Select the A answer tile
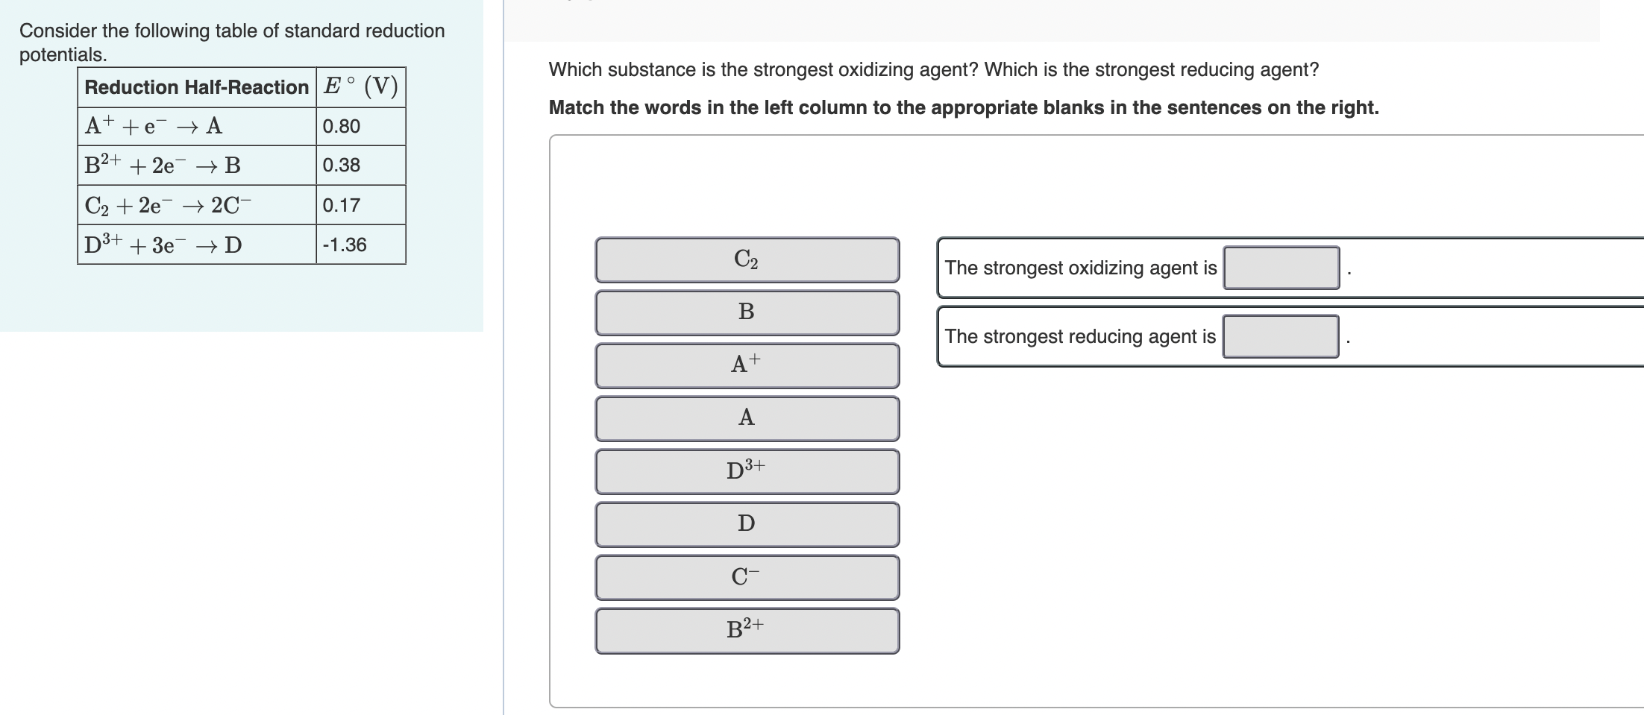This screenshot has width=1644, height=715. click(746, 418)
